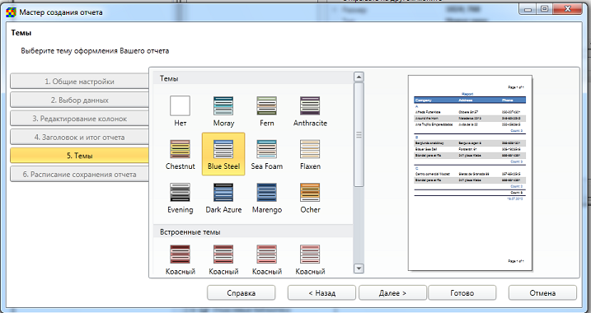The height and width of the screenshot is (313, 591).
Task: Go to step 2. Выбор данных
Action: tap(79, 100)
